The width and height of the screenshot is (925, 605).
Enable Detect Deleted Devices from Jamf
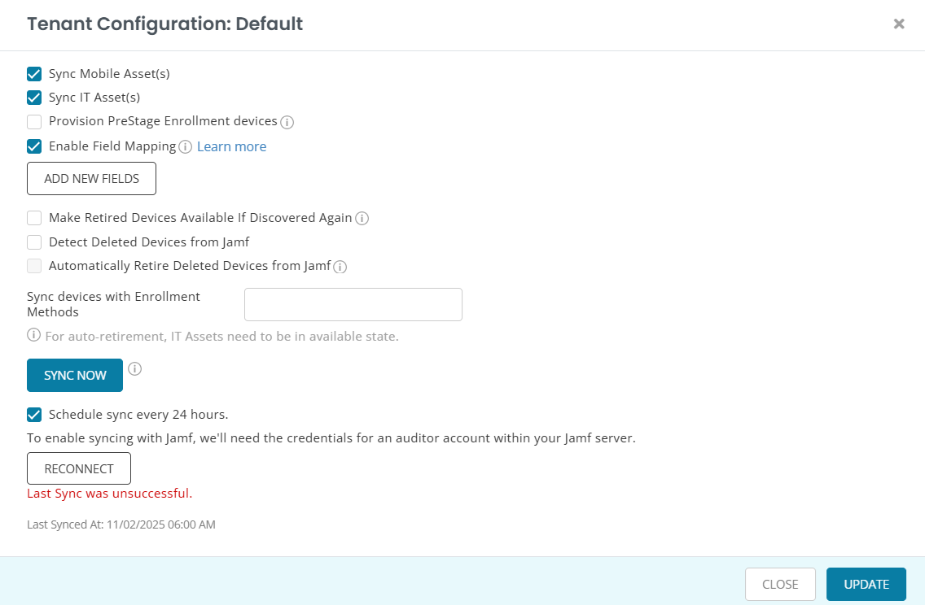34,242
